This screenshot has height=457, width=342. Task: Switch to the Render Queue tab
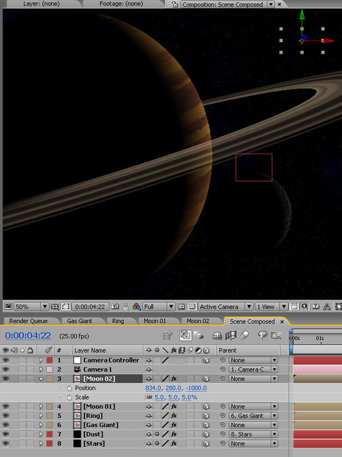[28, 321]
